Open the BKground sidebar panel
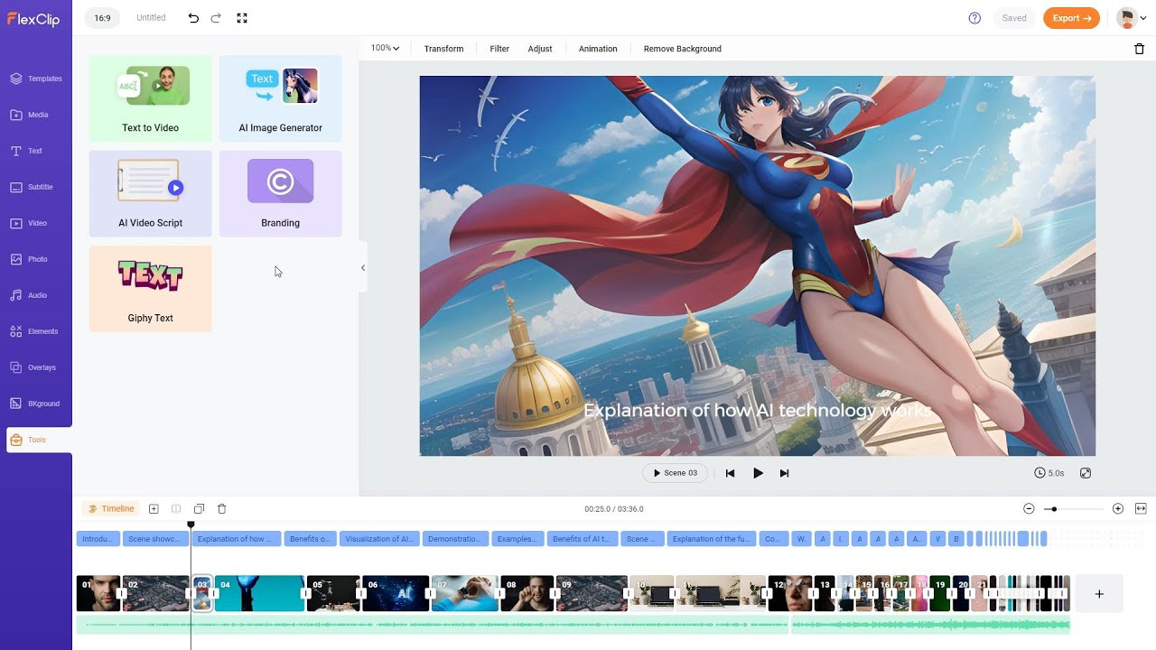This screenshot has height=650, width=1156. 36,404
